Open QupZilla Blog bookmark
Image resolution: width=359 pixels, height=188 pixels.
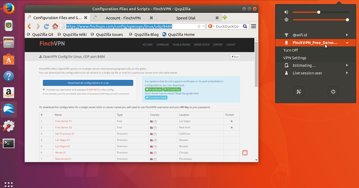[144, 34]
